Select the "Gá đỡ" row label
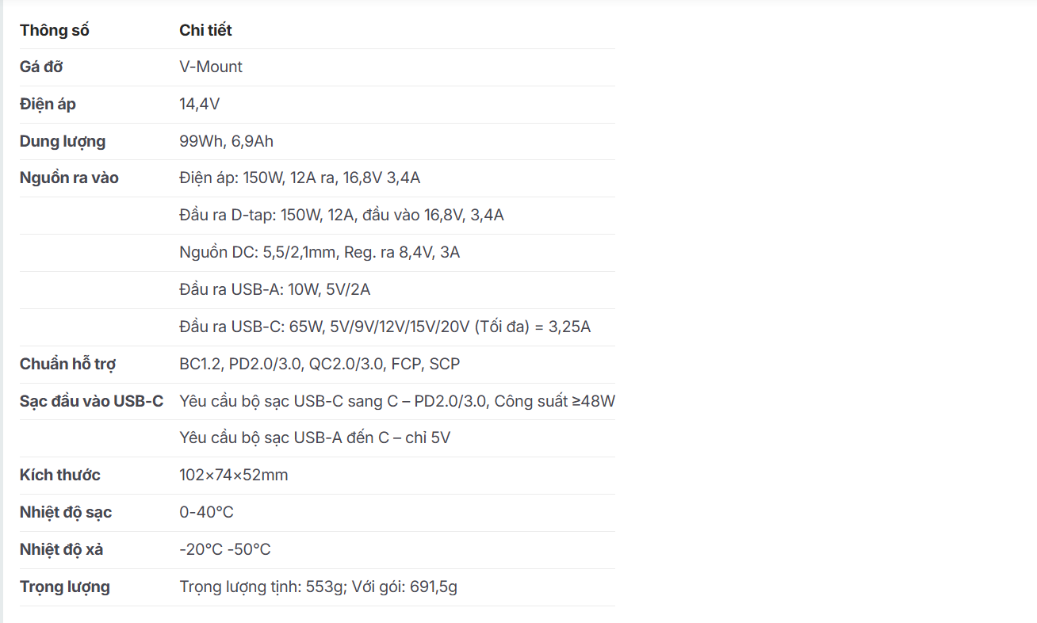 (x=41, y=67)
